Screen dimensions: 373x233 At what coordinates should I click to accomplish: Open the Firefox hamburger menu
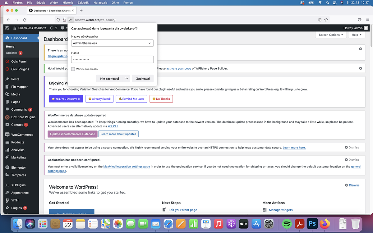click(367, 20)
